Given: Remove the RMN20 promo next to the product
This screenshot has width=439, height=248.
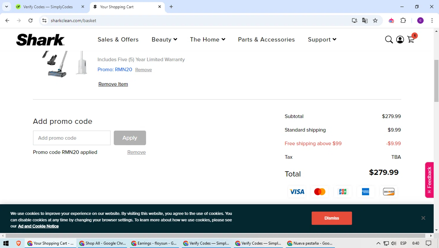Looking at the screenshot, I should pos(143,70).
